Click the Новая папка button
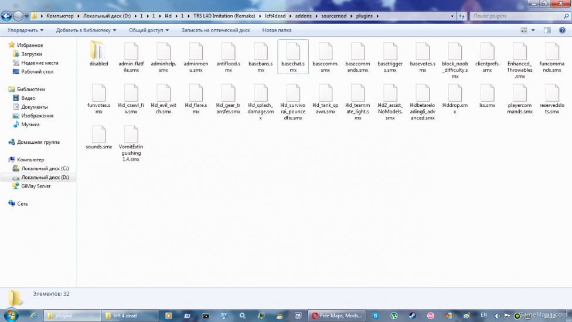572x322 pixels. 277,30
